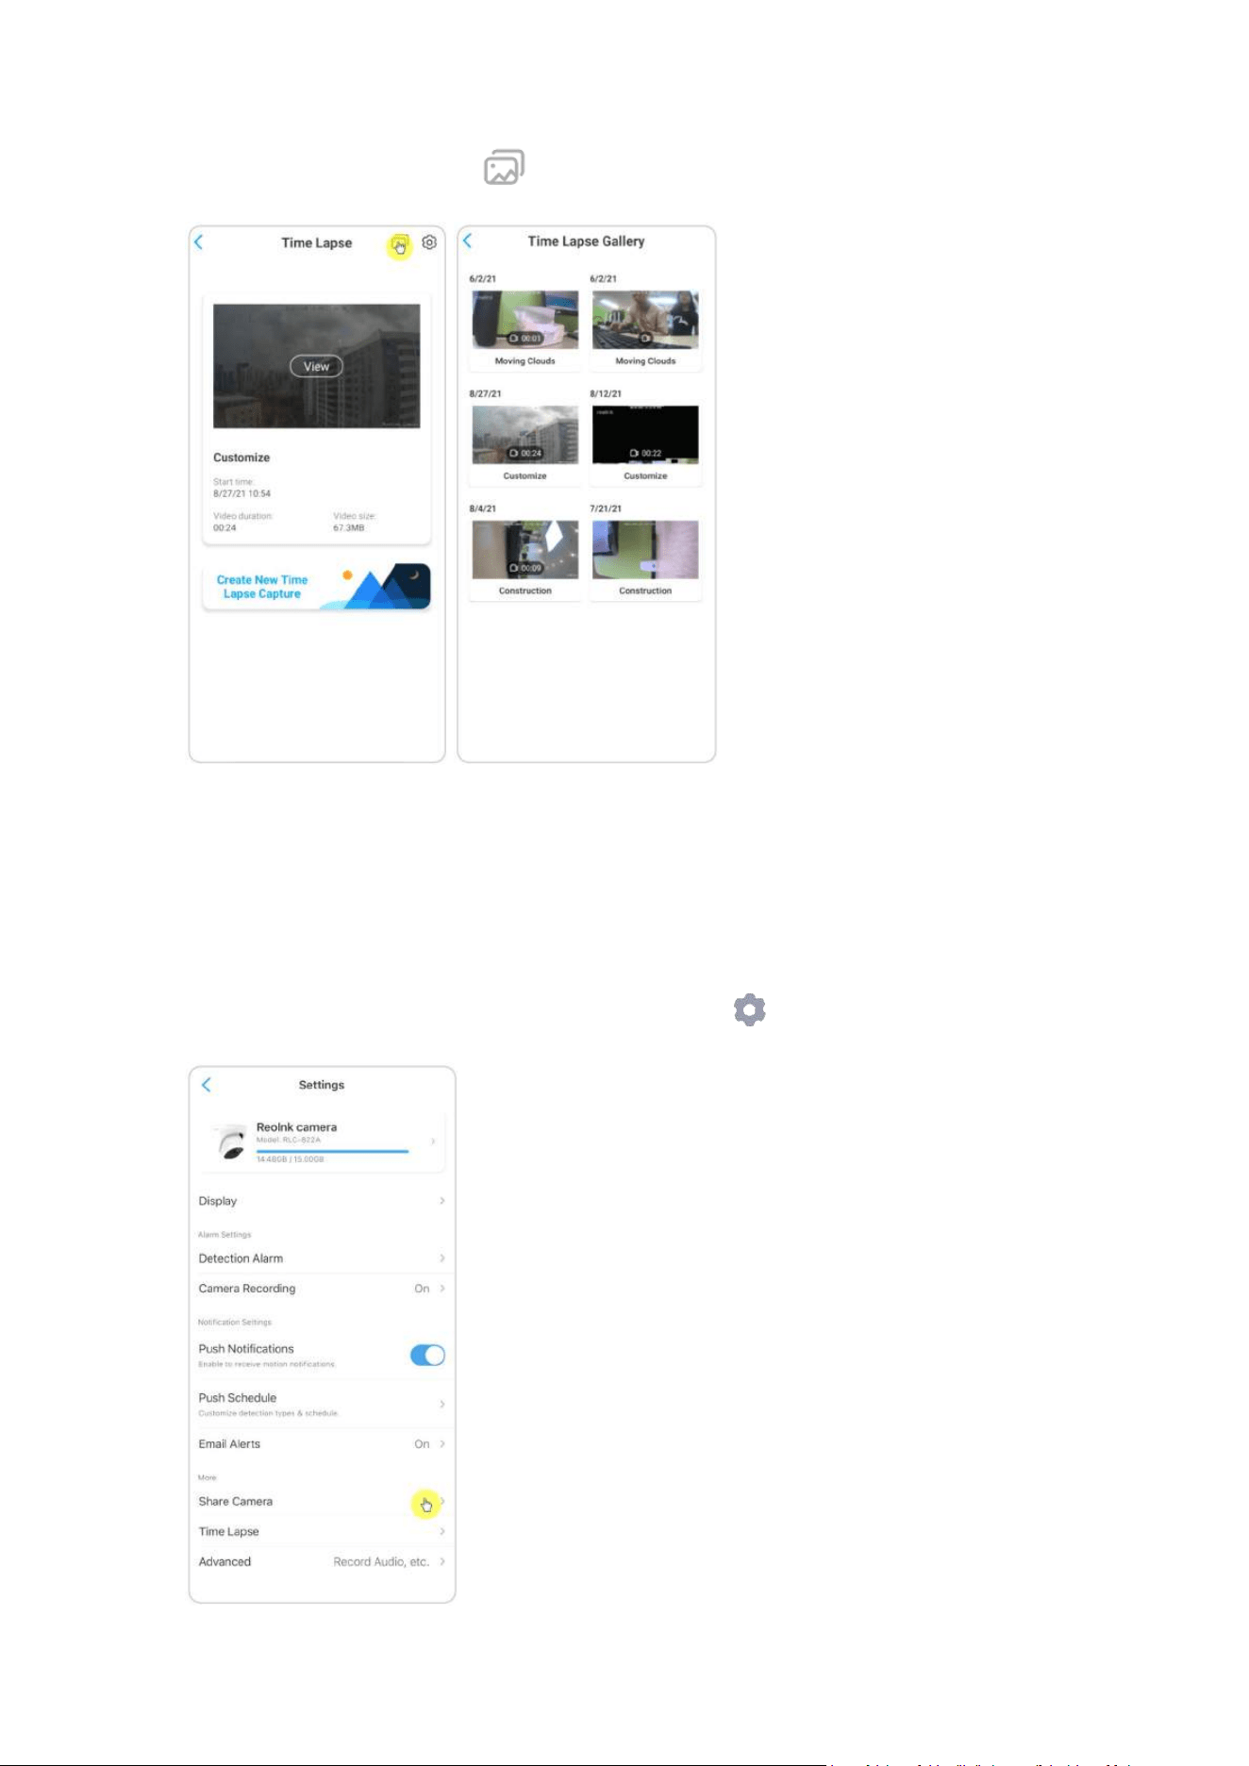Open the Time Lapse settings entry
Viewport: 1249px width, 1766px height.
[x=322, y=1531]
